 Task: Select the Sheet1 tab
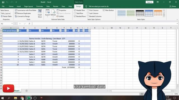[x=17, y=91]
